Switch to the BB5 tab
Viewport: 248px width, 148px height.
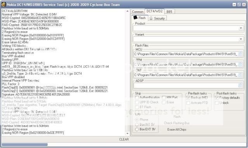tap(169, 12)
